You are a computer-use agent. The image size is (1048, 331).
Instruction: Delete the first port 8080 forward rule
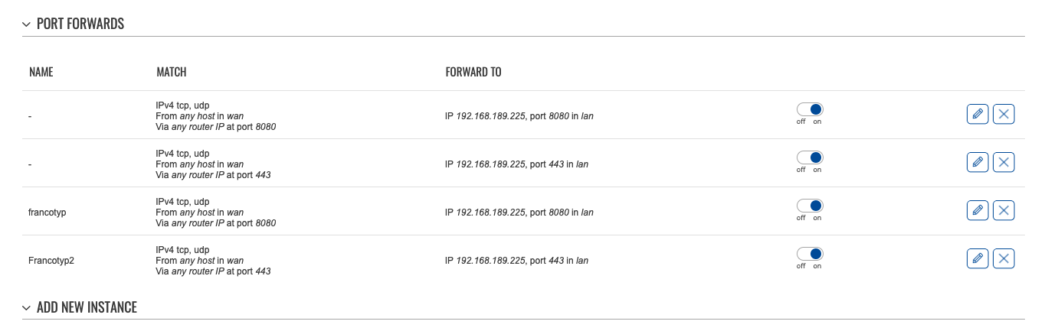(x=1004, y=115)
